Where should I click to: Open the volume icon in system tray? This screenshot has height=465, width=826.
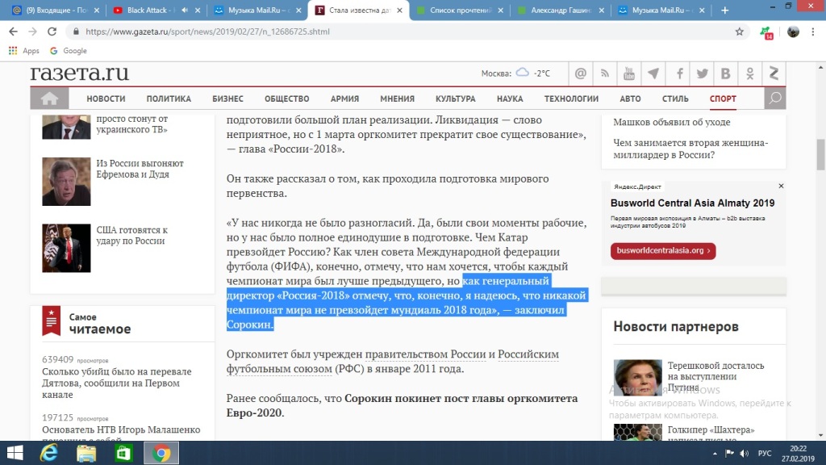pos(744,454)
